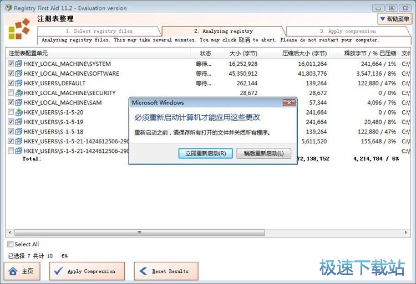Click the 主页 home button label
This screenshot has width=416, height=284.
[27, 271]
